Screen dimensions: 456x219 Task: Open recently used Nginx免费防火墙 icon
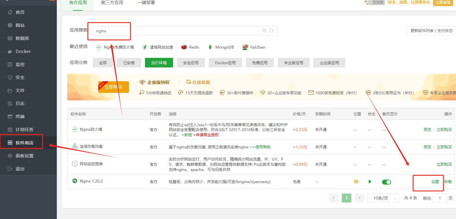pos(99,47)
